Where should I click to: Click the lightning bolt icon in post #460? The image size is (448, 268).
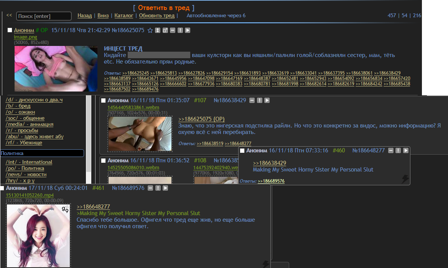tap(405, 179)
